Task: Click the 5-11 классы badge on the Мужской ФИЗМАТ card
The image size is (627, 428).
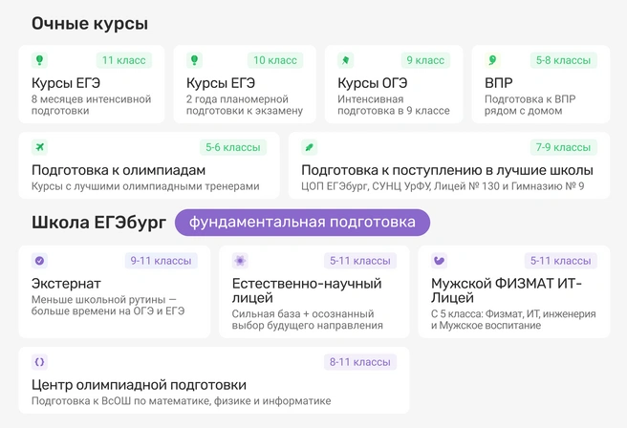Action: 561,261
